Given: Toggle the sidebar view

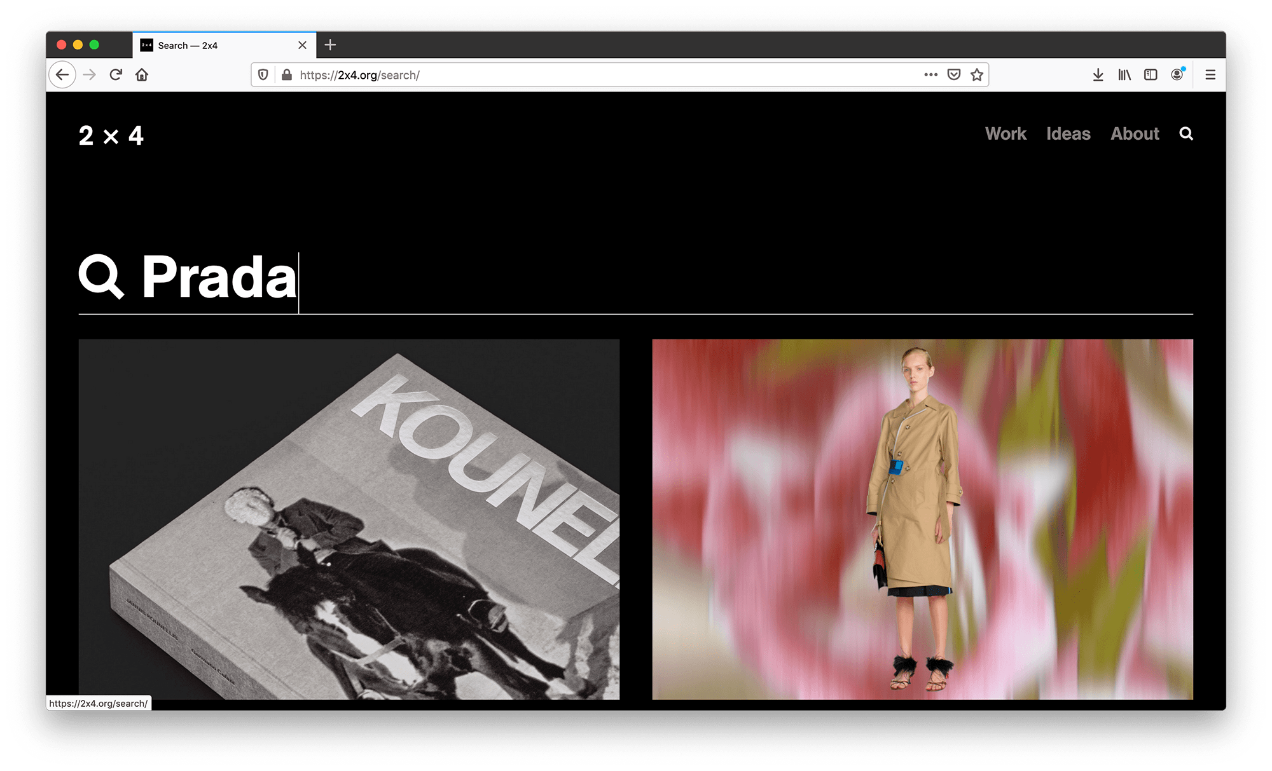Looking at the screenshot, I should (1151, 75).
